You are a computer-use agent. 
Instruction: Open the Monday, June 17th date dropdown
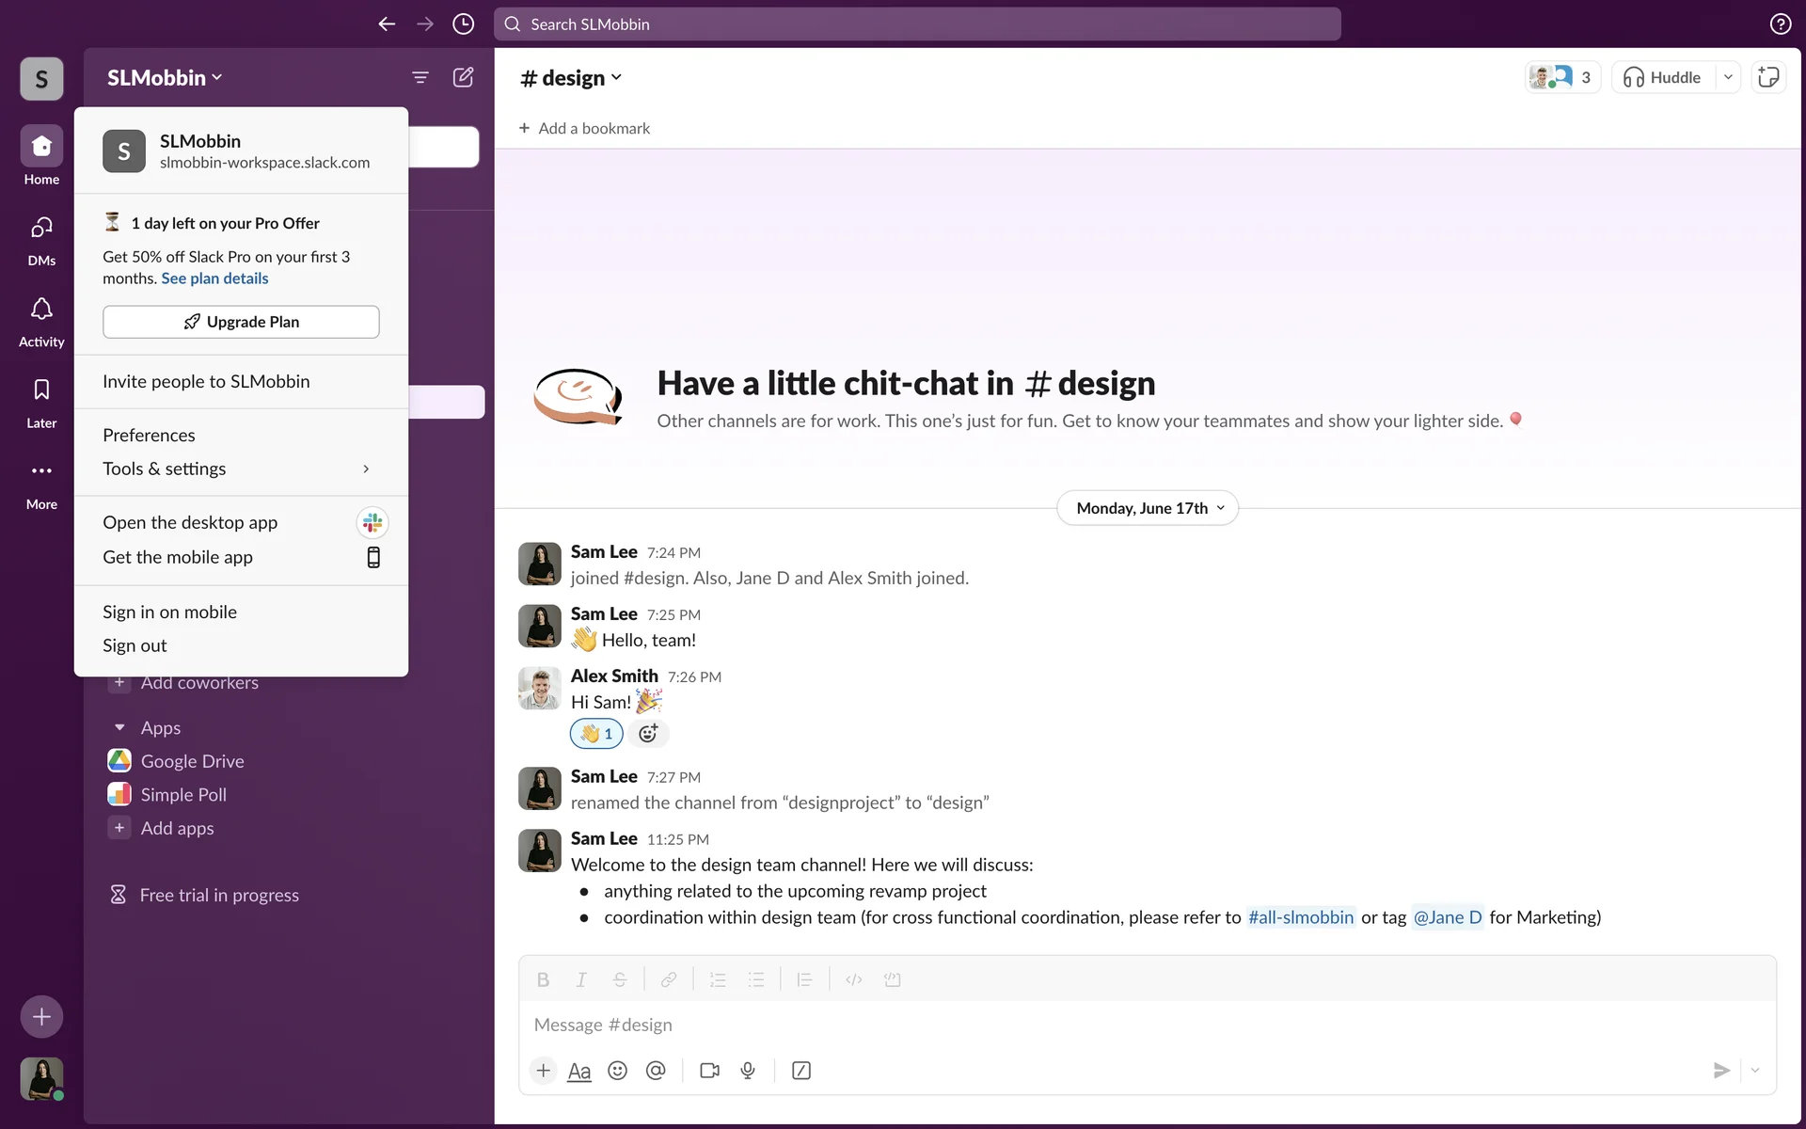pyautogui.click(x=1148, y=508)
